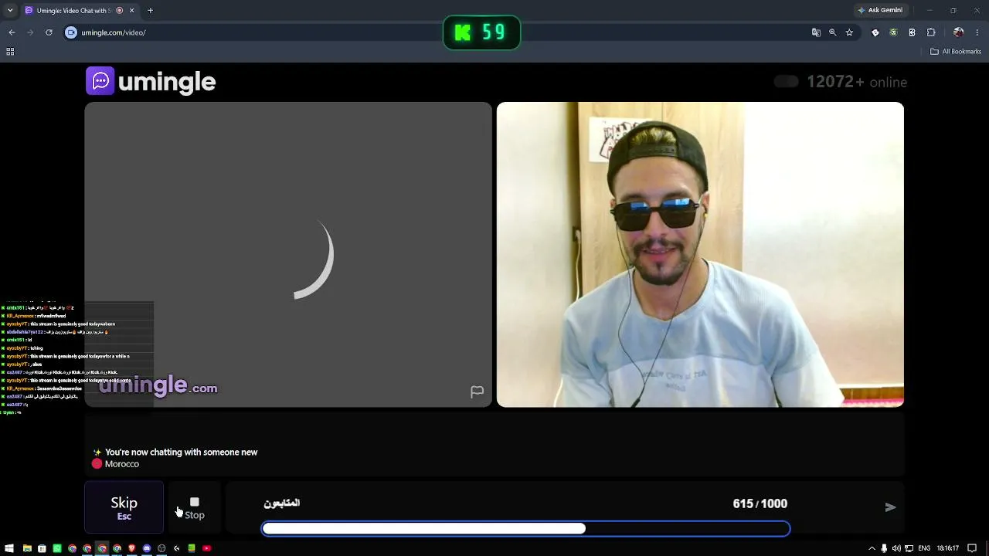Screen dimensions: 989x556
Task: Open the Chrome three-dot menu
Action: 977,32
